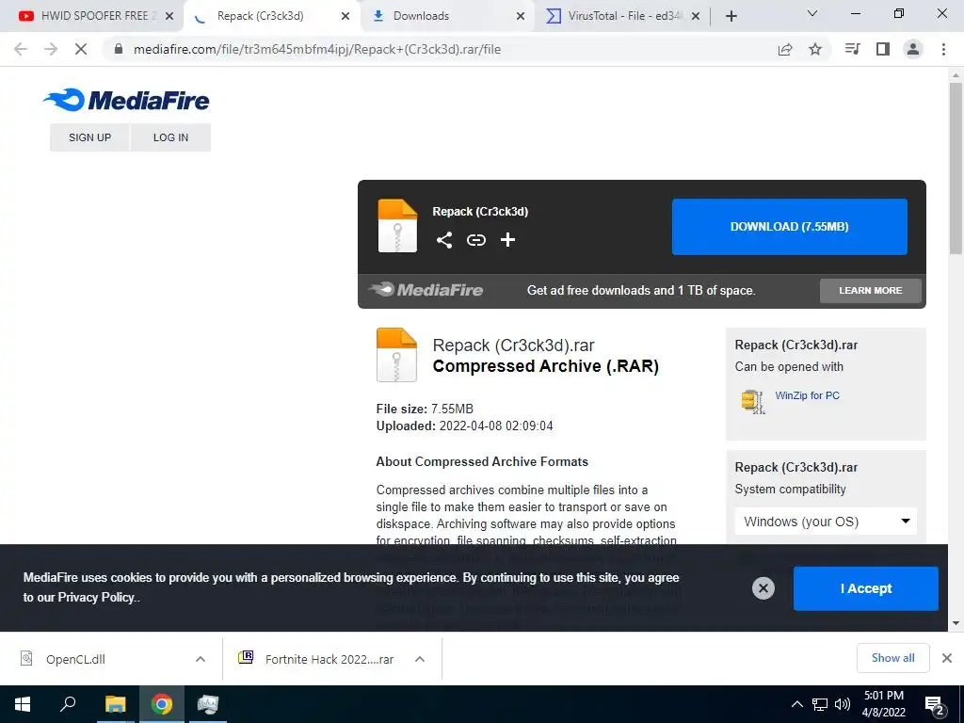Open the volume icon in system tray
The height and width of the screenshot is (723, 964).
(843, 704)
